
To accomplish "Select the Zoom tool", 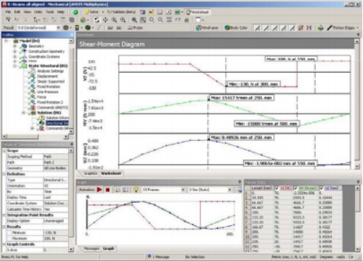I will pos(114,20).
